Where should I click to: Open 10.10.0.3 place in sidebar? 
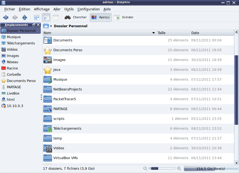point(21,106)
